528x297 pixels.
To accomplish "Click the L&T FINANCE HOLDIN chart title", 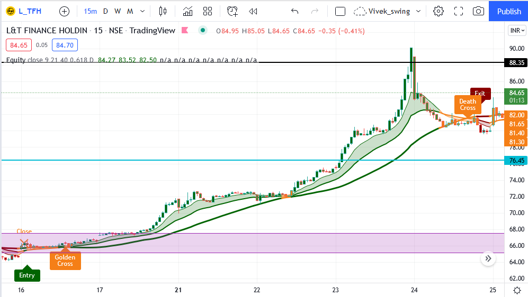I will pos(47,31).
